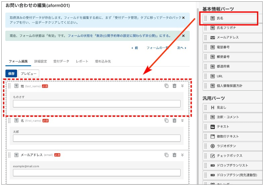Switch to the レポート tab
The image size is (264, 186).
pos(82,61)
